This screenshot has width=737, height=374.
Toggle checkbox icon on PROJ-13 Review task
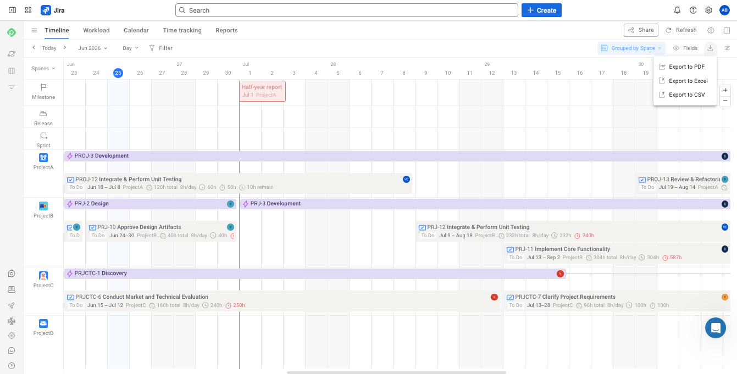642,180
